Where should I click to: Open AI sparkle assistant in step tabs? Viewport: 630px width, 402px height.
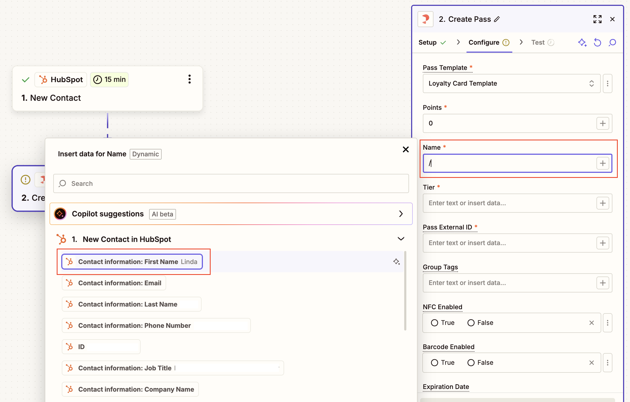(582, 43)
